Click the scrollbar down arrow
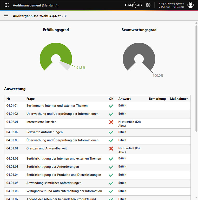Viewport: 198px width, 200px height. tap(196, 198)
